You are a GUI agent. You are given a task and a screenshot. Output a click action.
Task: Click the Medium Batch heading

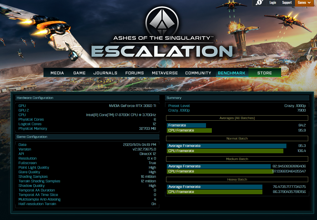(237, 159)
